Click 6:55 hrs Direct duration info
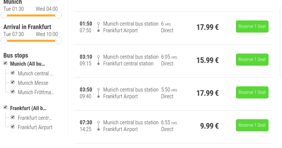Viewport: 282px width, 148px height. [169, 126]
